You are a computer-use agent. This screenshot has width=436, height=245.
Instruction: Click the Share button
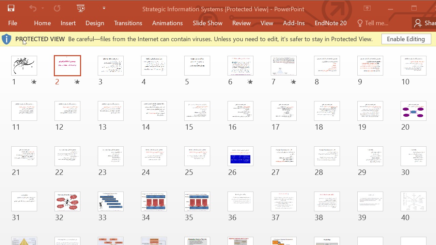424,23
